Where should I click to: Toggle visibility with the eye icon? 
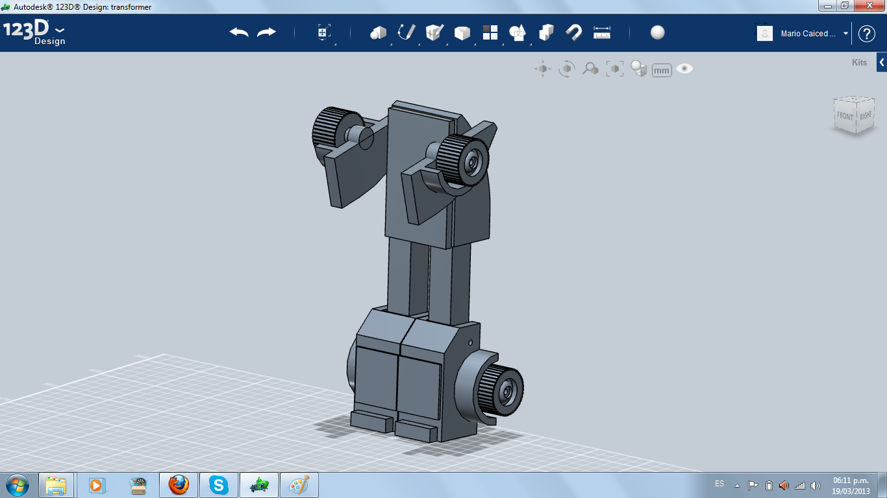tap(684, 69)
